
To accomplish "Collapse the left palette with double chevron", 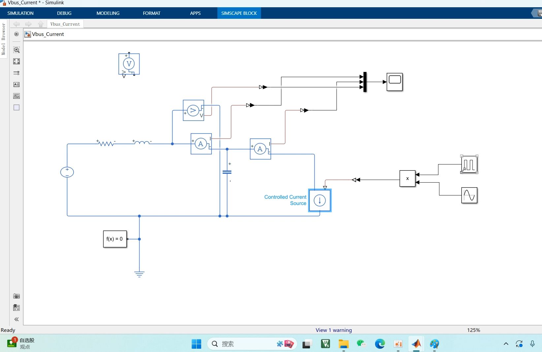I will [x=16, y=319].
